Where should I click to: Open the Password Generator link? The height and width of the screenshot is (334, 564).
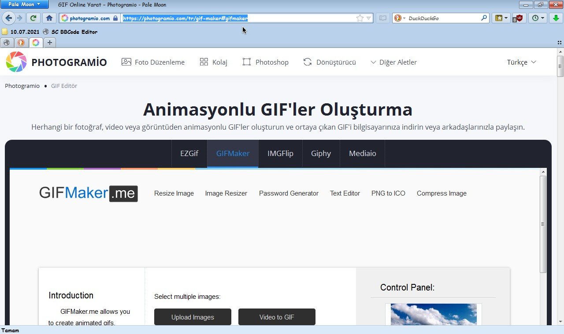tap(289, 193)
